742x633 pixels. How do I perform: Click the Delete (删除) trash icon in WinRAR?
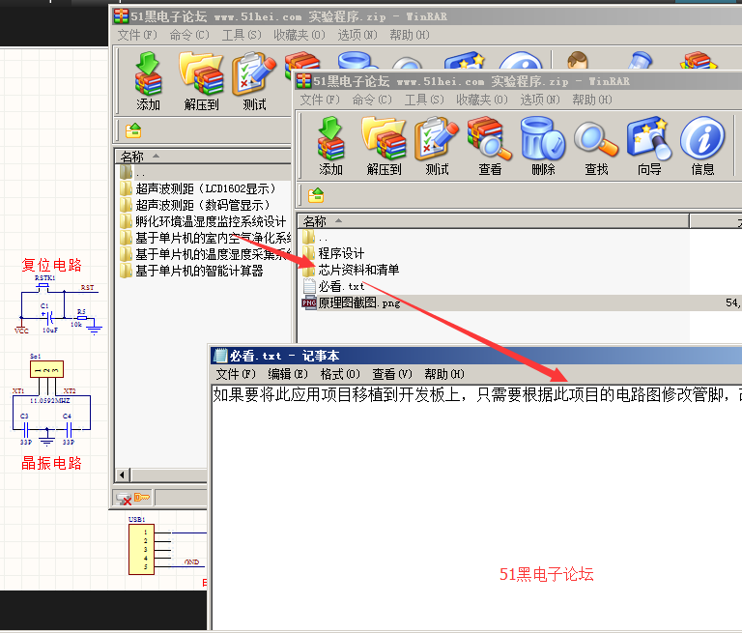[543, 145]
